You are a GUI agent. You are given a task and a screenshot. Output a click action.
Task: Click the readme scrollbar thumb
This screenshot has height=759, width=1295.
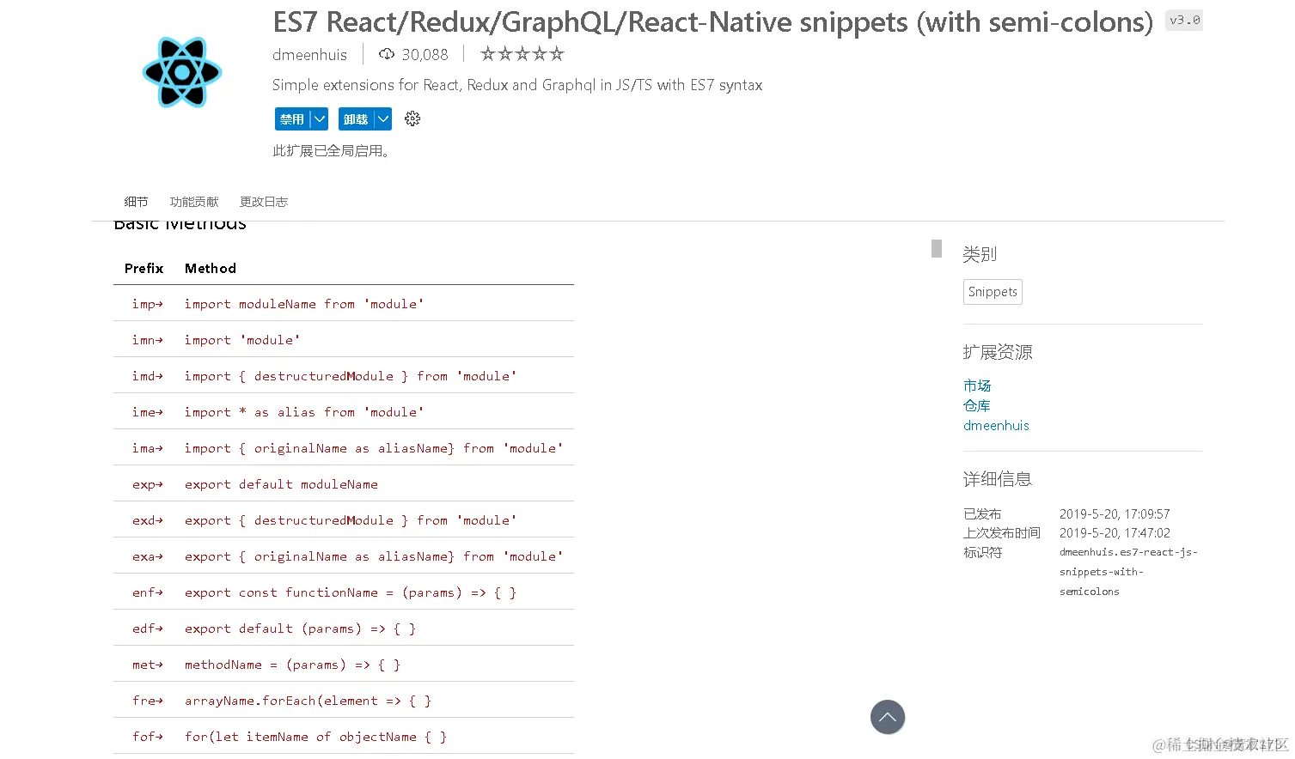click(937, 248)
